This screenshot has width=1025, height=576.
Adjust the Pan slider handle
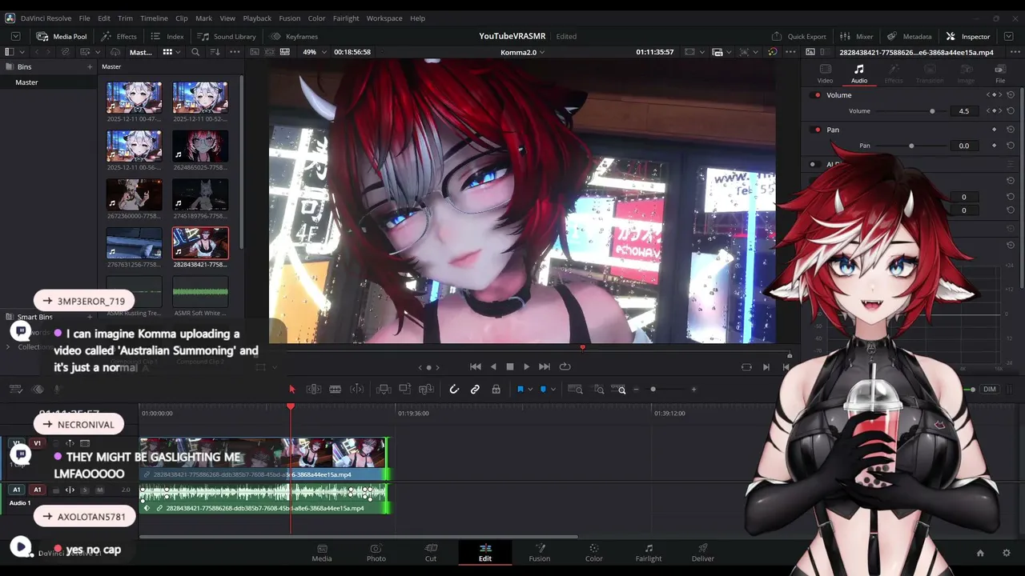(x=911, y=146)
